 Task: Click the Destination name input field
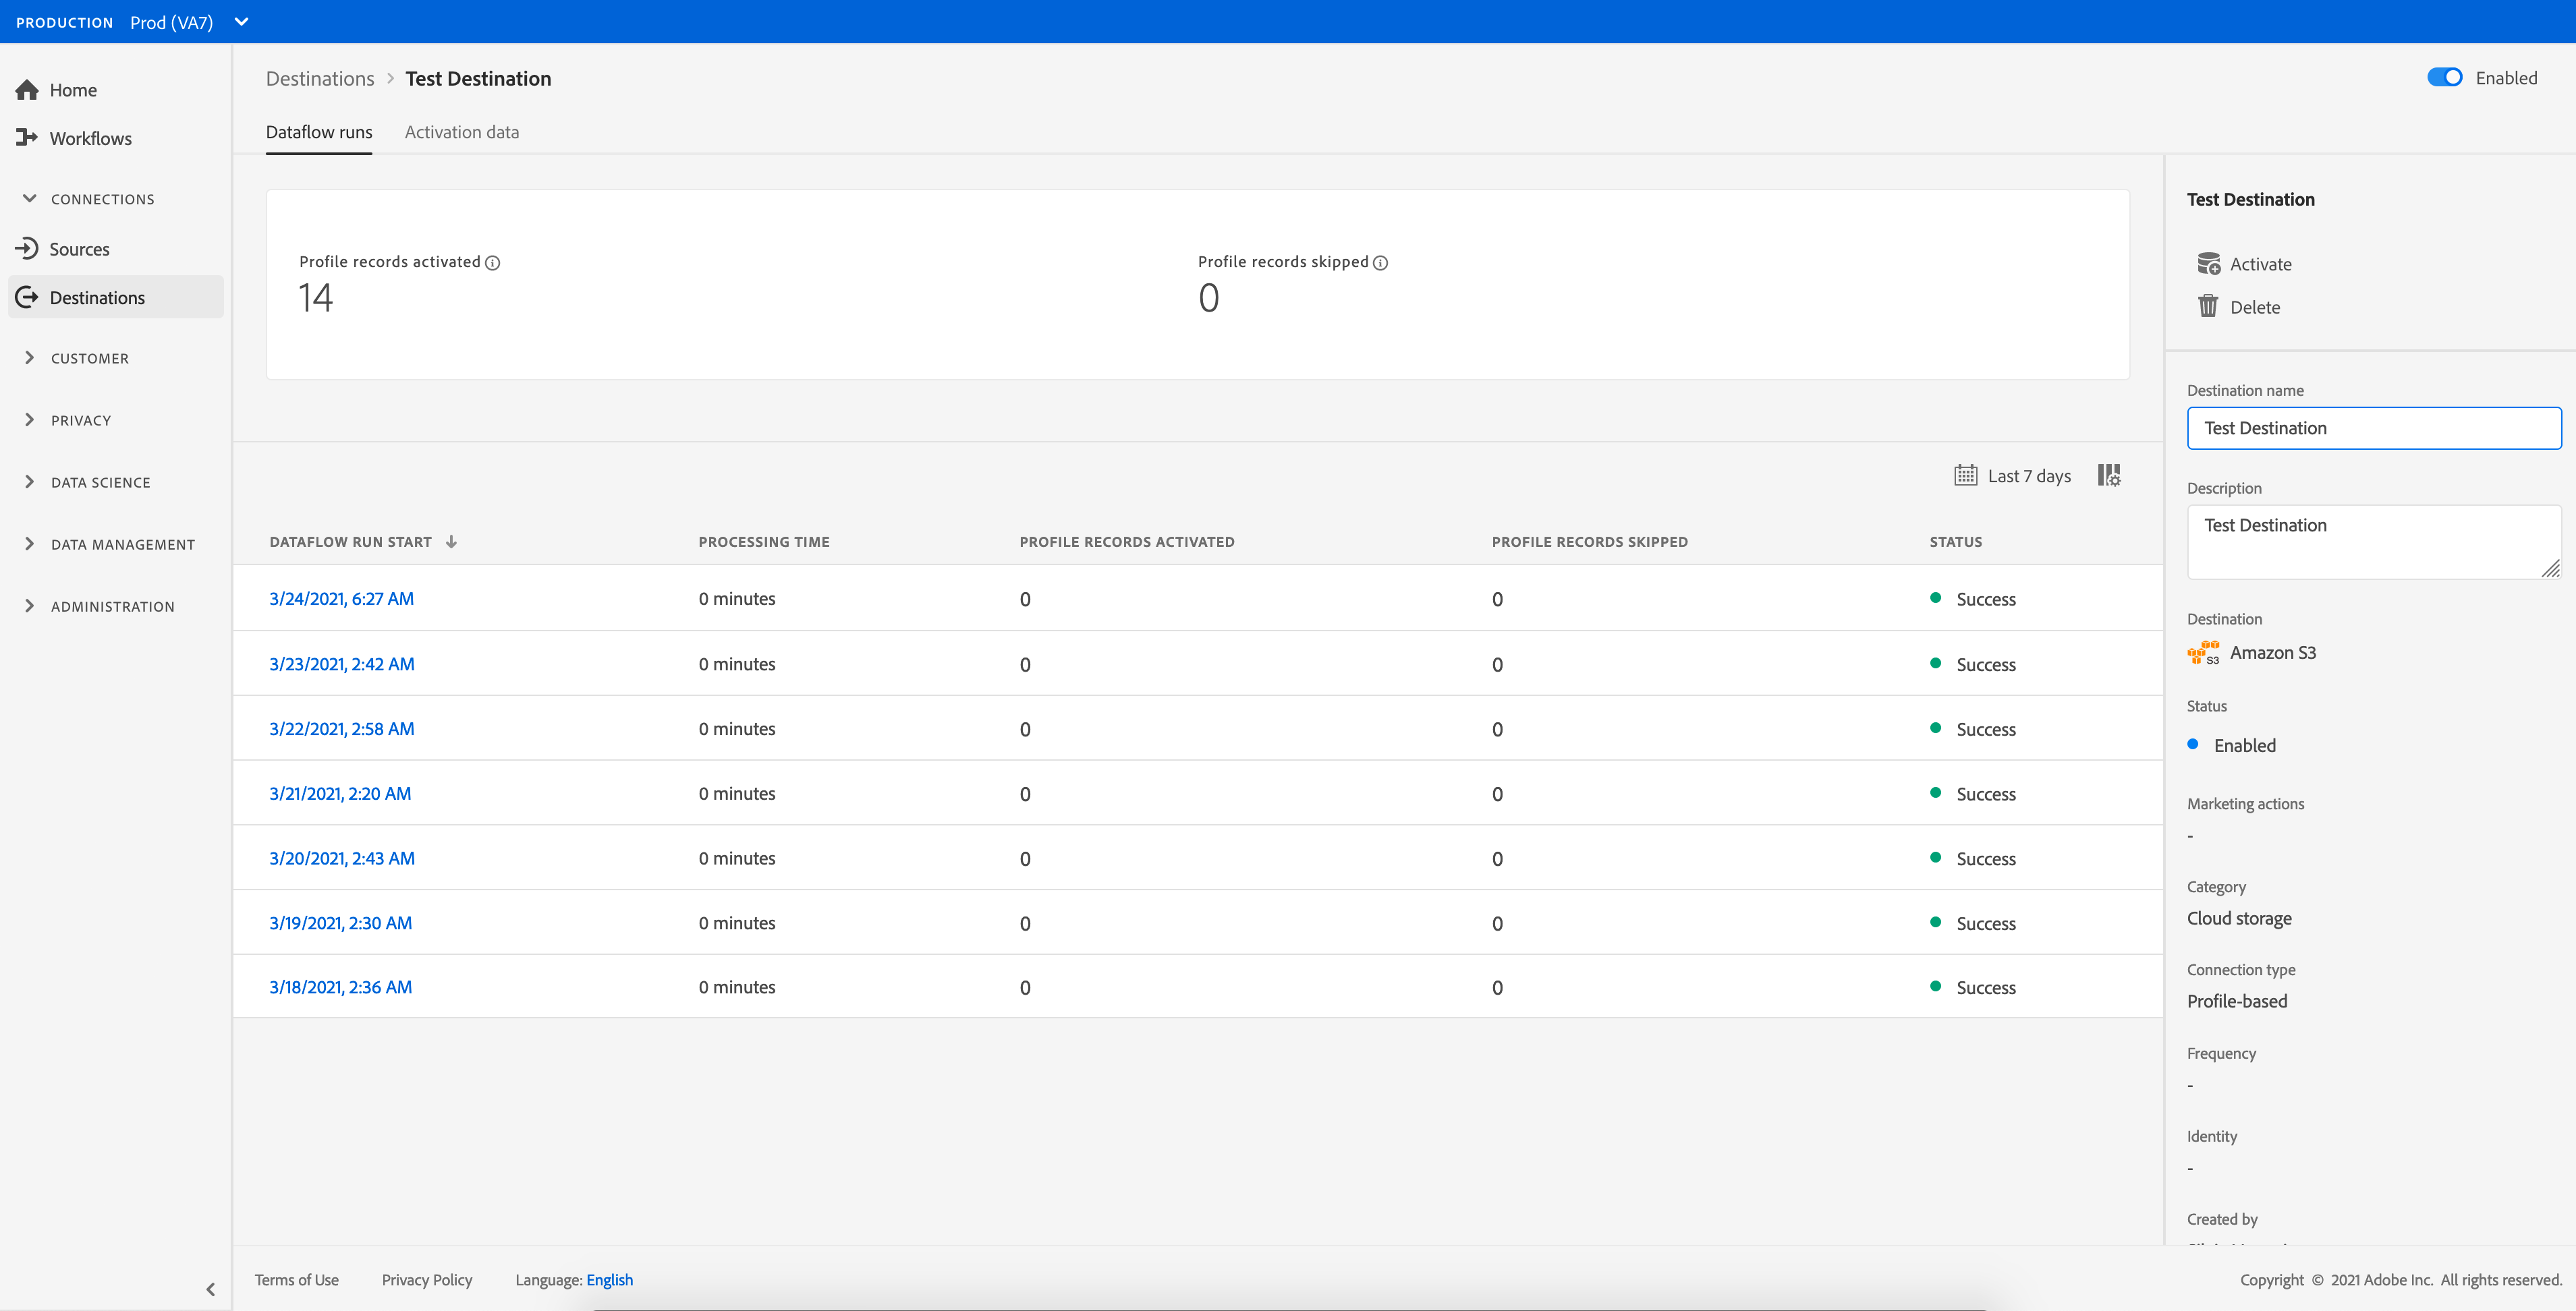(2373, 428)
